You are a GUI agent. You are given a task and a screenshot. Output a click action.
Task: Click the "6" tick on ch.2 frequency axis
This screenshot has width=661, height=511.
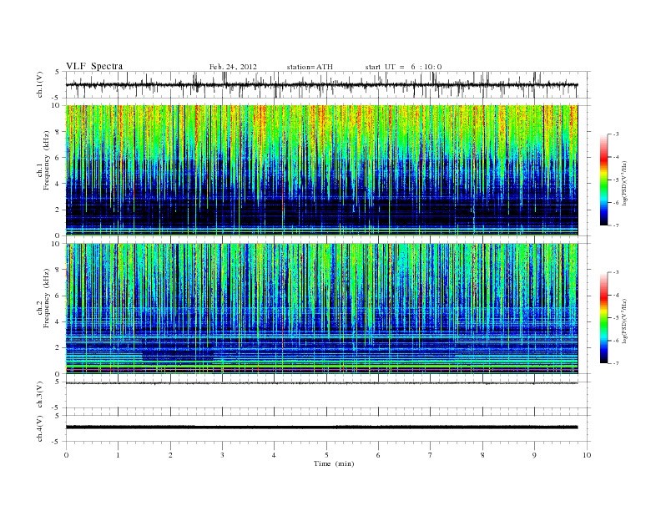coord(58,296)
